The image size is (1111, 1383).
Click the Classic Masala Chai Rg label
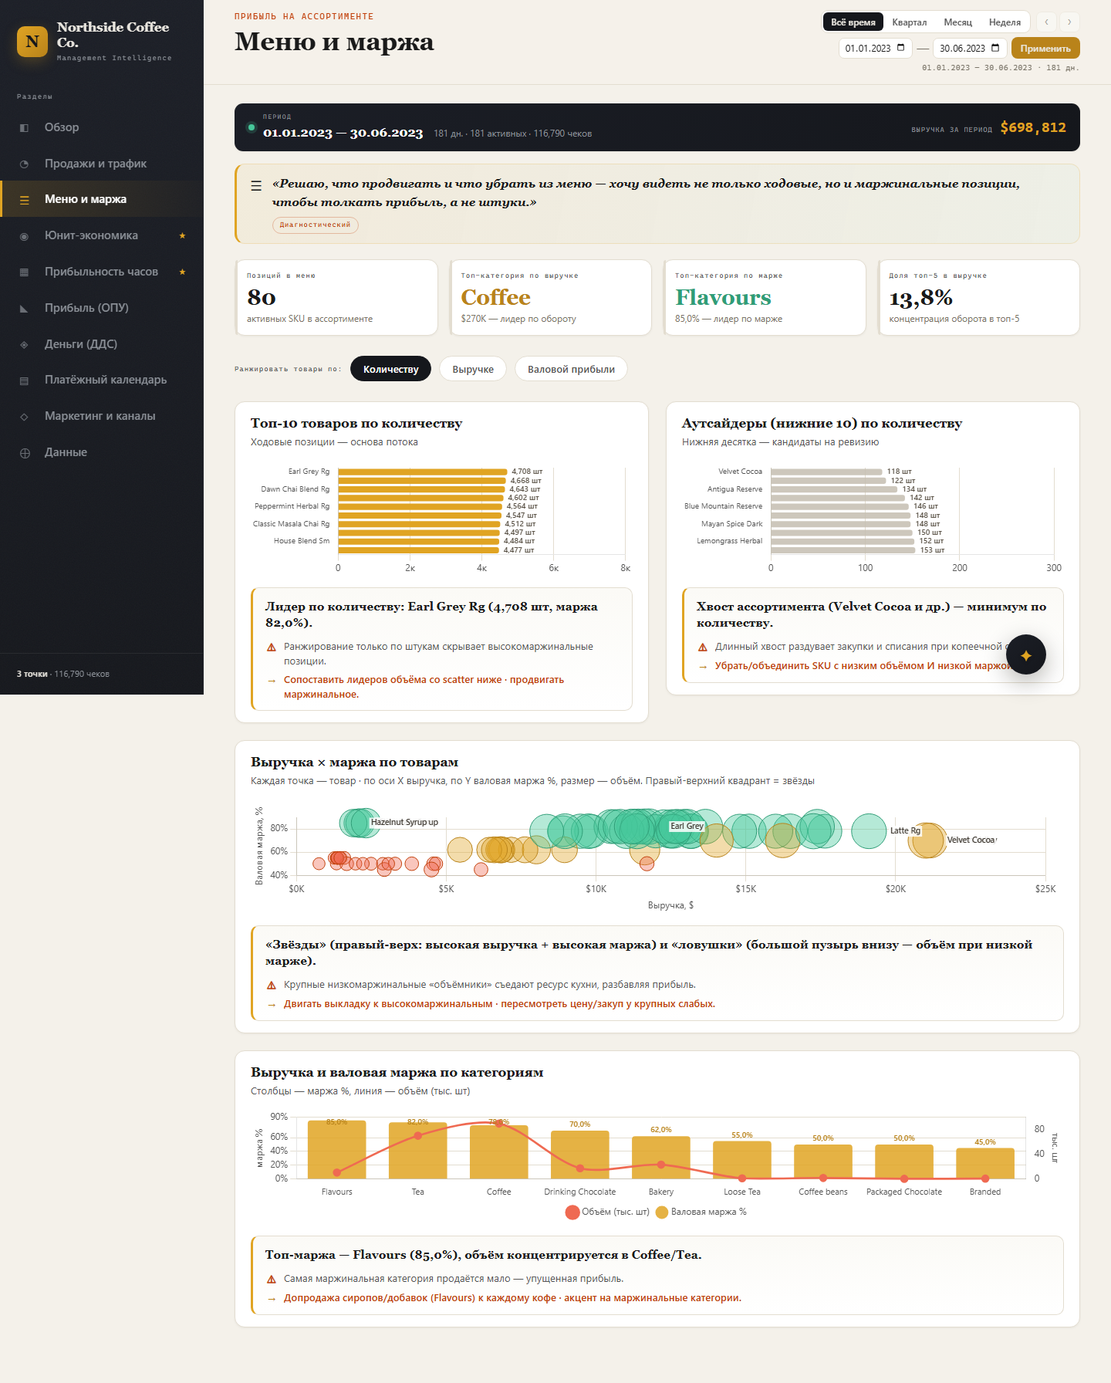click(291, 524)
